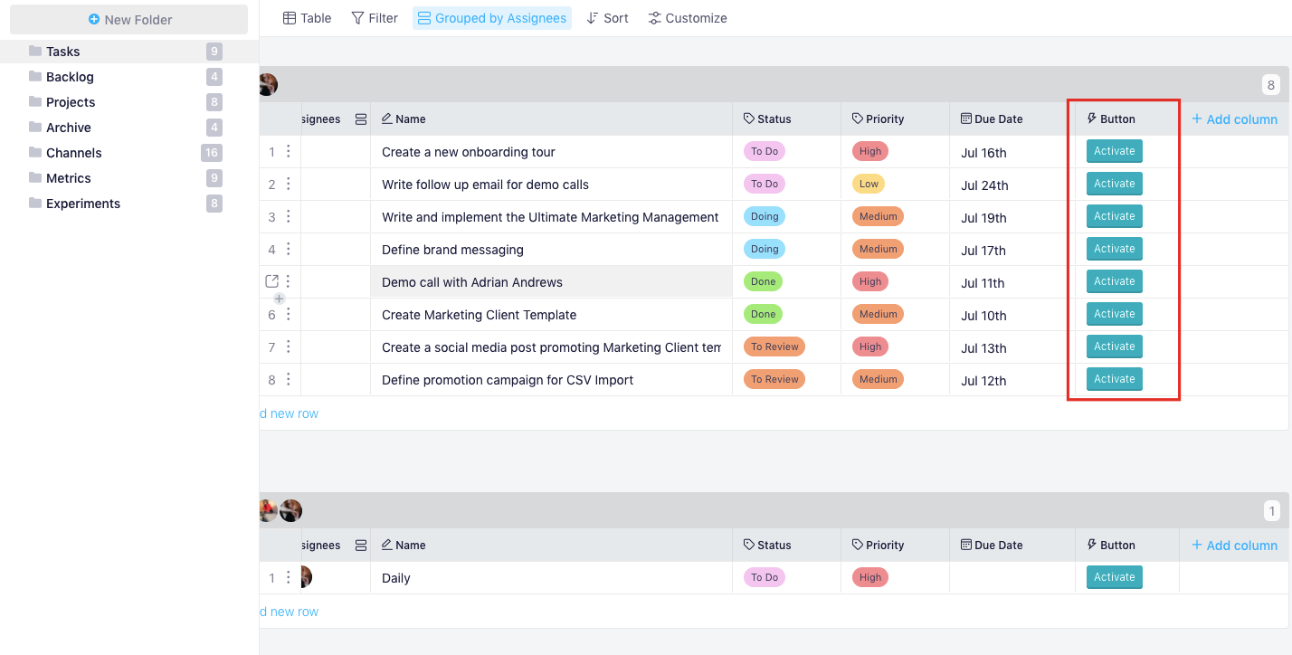Click the Jul 16th due date cell
1292x655 pixels.
pyautogui.click(x=1012, y=152)
